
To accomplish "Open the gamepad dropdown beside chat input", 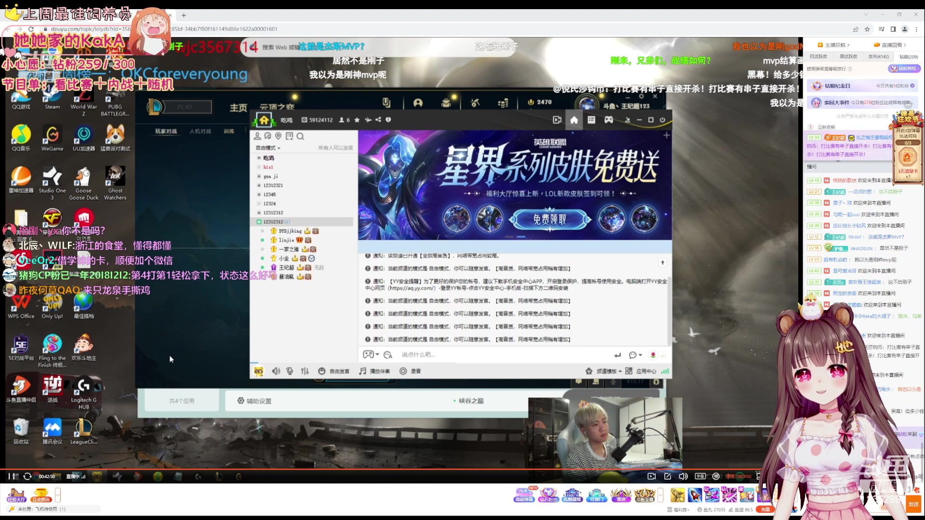I will tap(371, 355).
